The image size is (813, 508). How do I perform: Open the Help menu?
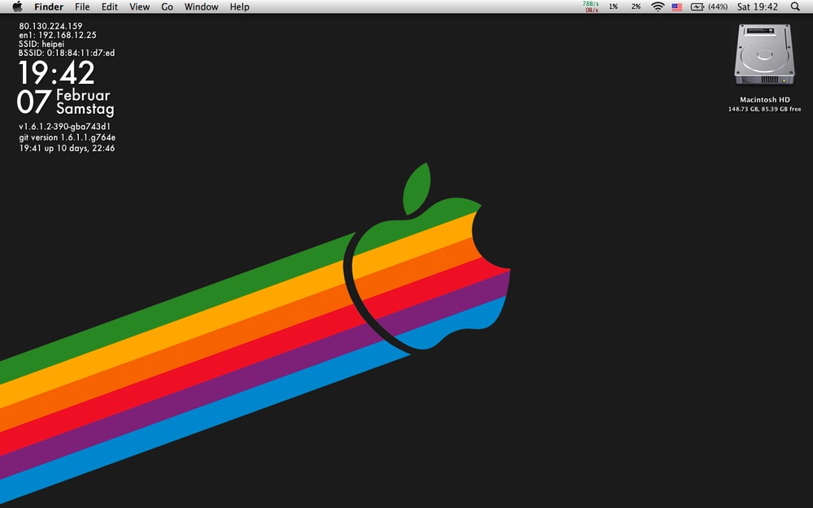click(x=239, y=7)
